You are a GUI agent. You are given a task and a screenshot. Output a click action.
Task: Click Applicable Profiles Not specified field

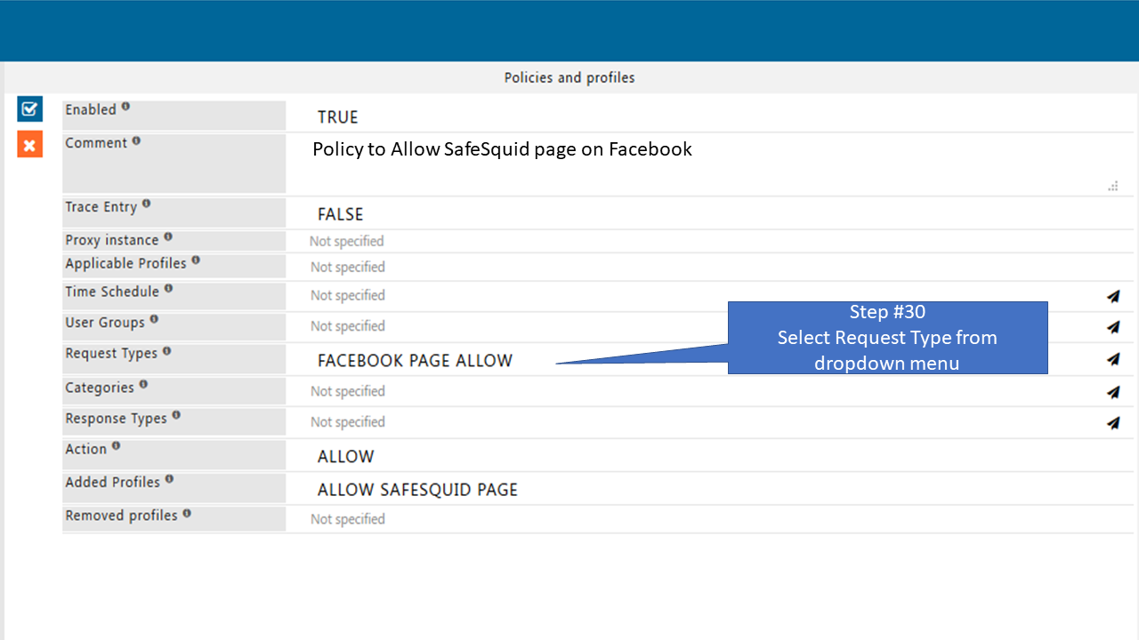pos(348,268)
